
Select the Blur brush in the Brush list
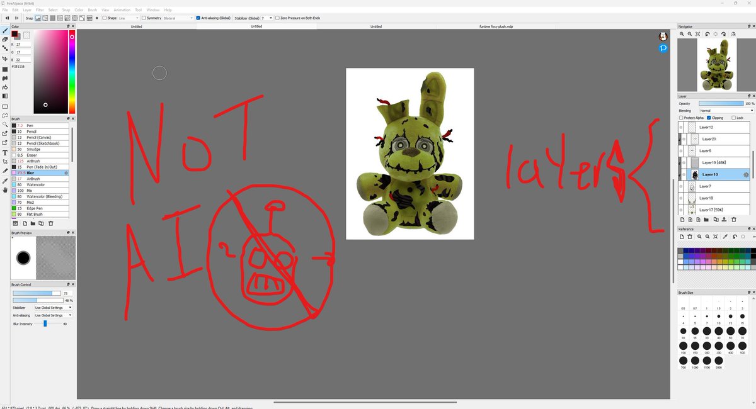[38, 172]
